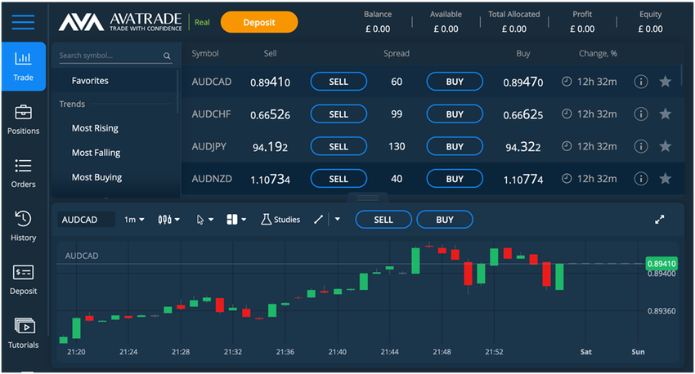Toggle the AUDNZD favorite star

tap(666, 179)
